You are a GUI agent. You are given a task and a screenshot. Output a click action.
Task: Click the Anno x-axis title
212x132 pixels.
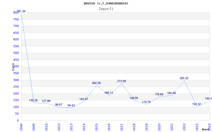point(206,129)
